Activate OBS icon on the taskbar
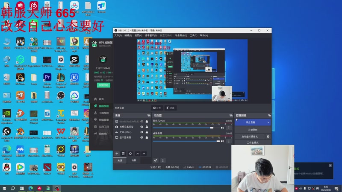 57,188
